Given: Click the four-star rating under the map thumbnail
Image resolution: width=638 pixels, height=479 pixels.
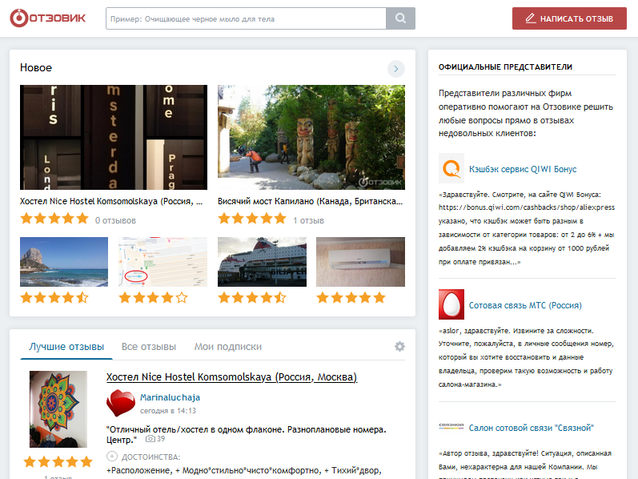Looking at the screenshot, I should [x=154, y=298].
